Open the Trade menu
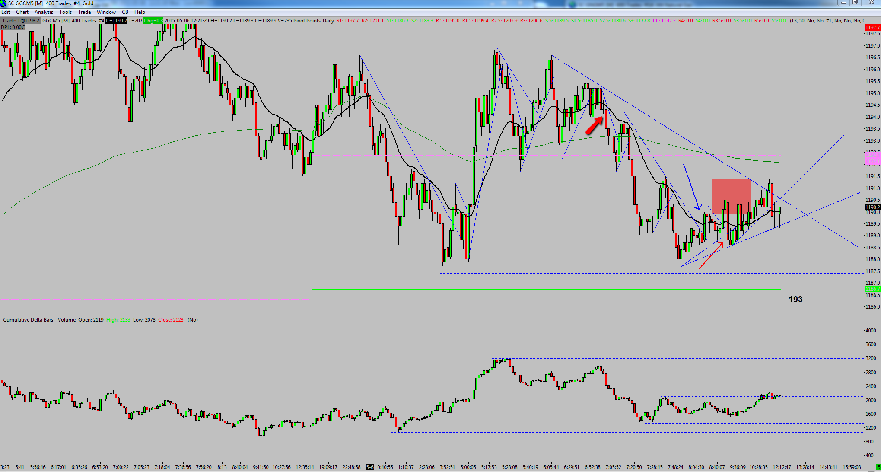Image resolution: width=881 pixels, height=472 pixels. (x=84, y=12)
